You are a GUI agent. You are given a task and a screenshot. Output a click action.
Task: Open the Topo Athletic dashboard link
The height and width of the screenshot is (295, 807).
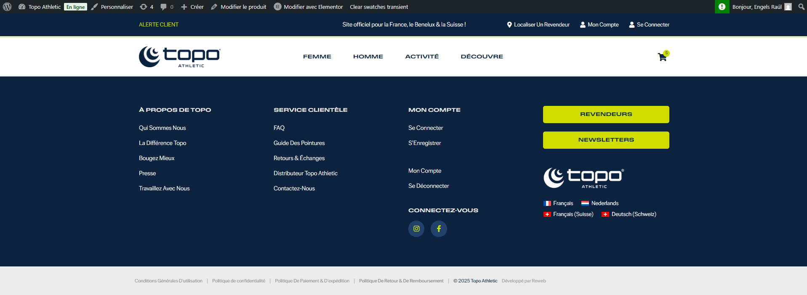point(40,7)
